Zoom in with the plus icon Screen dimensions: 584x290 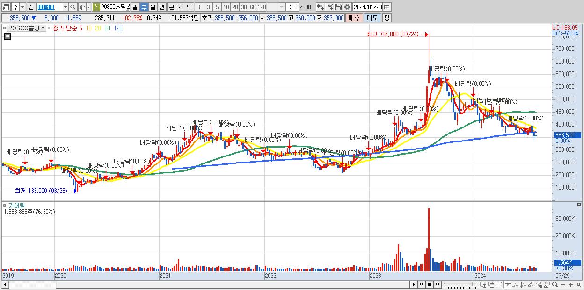tap(571, 285)
